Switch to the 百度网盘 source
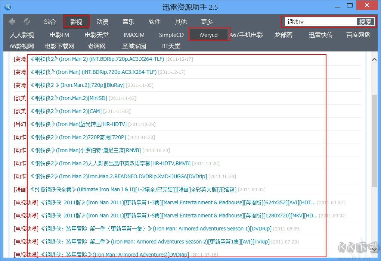This screenshot has height=261, width=381. 358,35
